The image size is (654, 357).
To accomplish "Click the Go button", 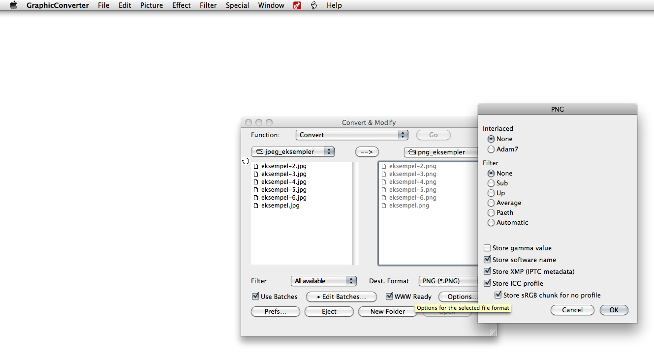I will click(x=434, y=135).
